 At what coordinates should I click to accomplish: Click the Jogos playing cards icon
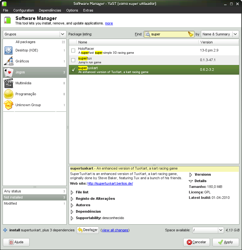(x=8, y=72)
